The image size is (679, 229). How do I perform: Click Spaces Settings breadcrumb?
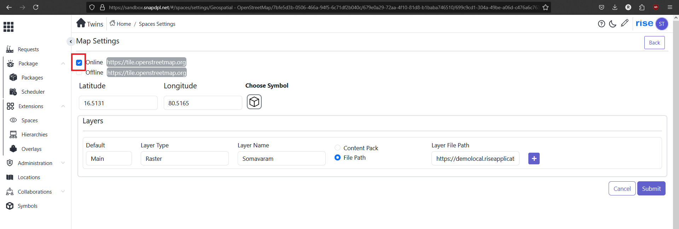pyautogui.click(x=157, y=24)
